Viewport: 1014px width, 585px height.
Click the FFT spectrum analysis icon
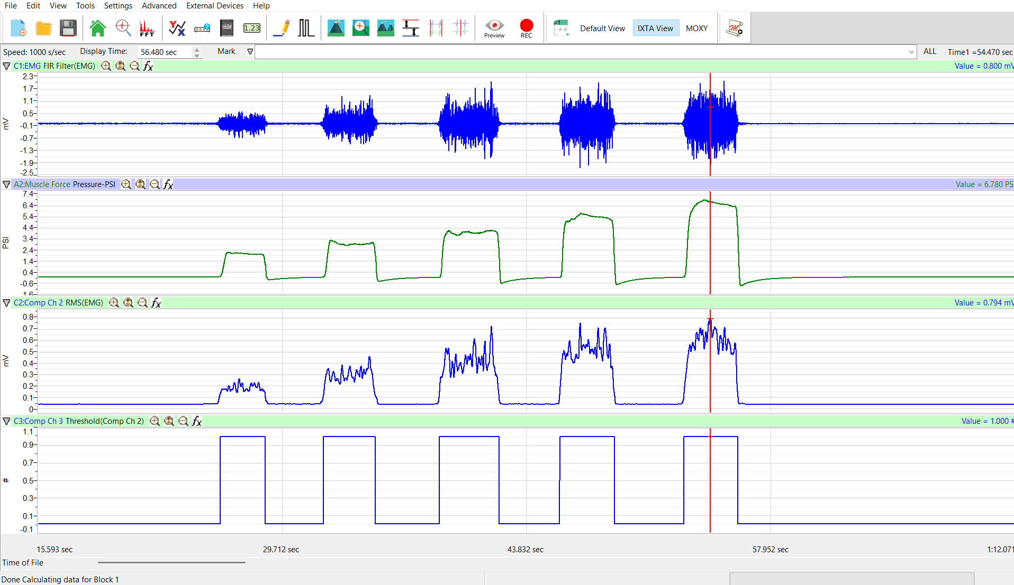(x=147, y=28)
